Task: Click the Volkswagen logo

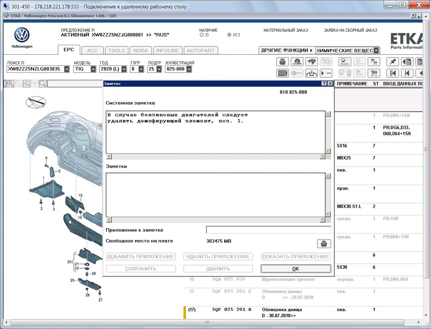Action: [x=22, y=35]
